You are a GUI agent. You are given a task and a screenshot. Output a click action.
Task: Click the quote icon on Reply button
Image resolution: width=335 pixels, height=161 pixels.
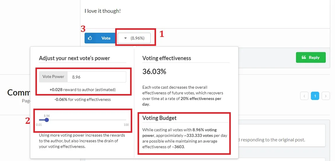[304, 57]
